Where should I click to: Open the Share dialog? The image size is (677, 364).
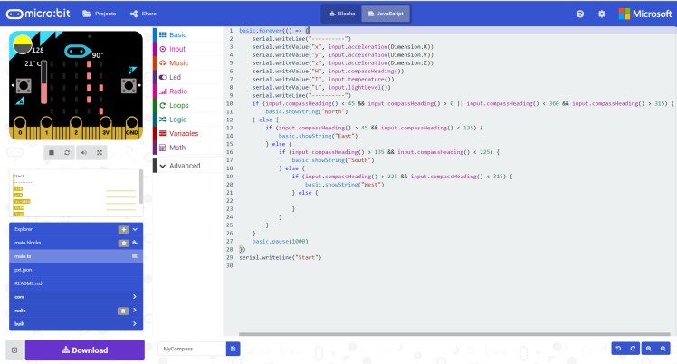pos(143,14)
